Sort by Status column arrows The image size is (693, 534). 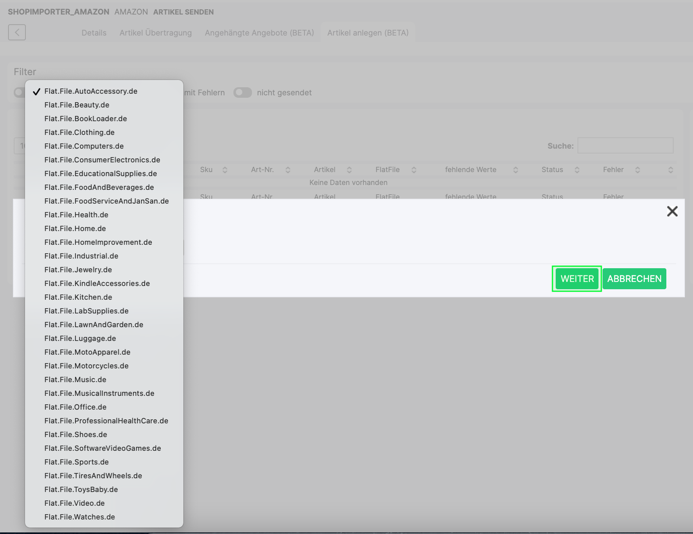click(x=577, y=170)
